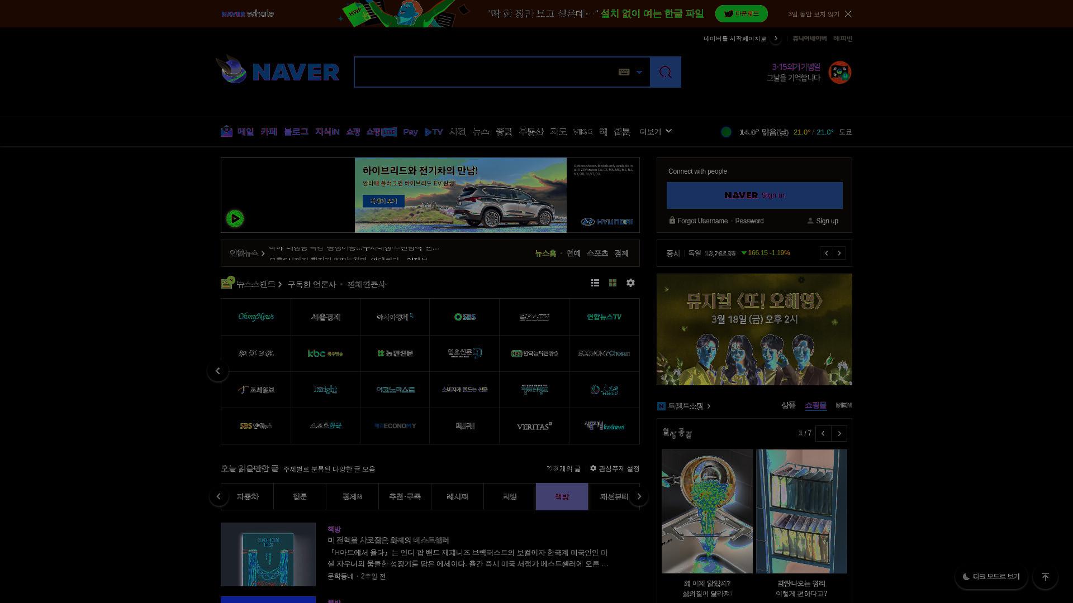Open 이코노미스트 publisher tile

coord(395,389)
